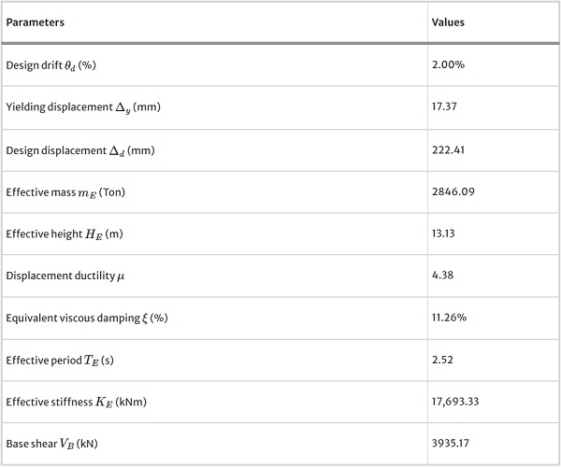561x467 pixels.
Task: Select the 4.38 ductility value
Action: 441,276
